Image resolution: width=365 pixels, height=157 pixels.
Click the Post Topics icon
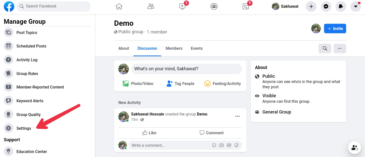(x=9, y=32)
